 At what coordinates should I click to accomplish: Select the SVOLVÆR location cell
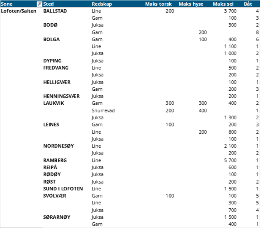[x=55, y=196]
